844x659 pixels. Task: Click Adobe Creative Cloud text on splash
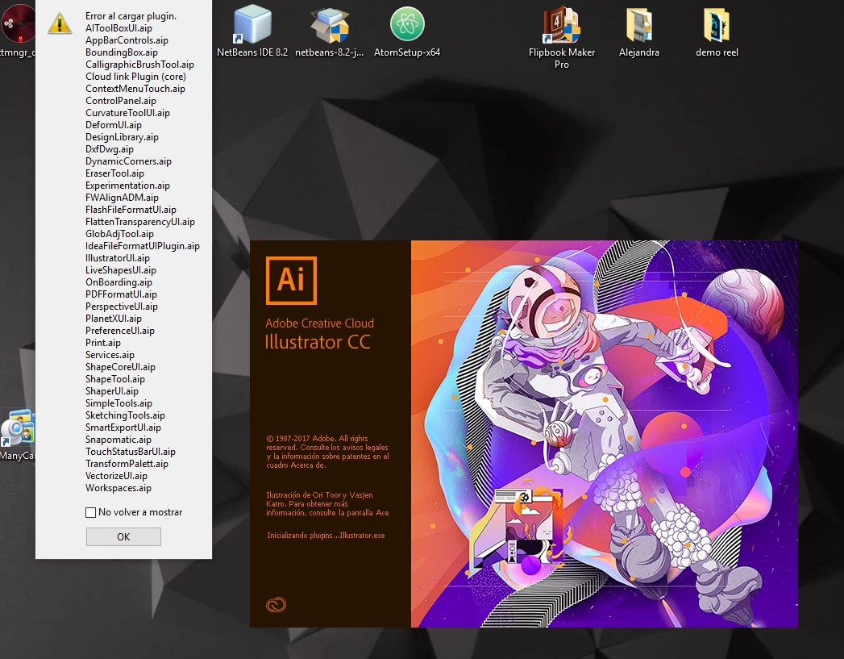[x=319, y=323]
